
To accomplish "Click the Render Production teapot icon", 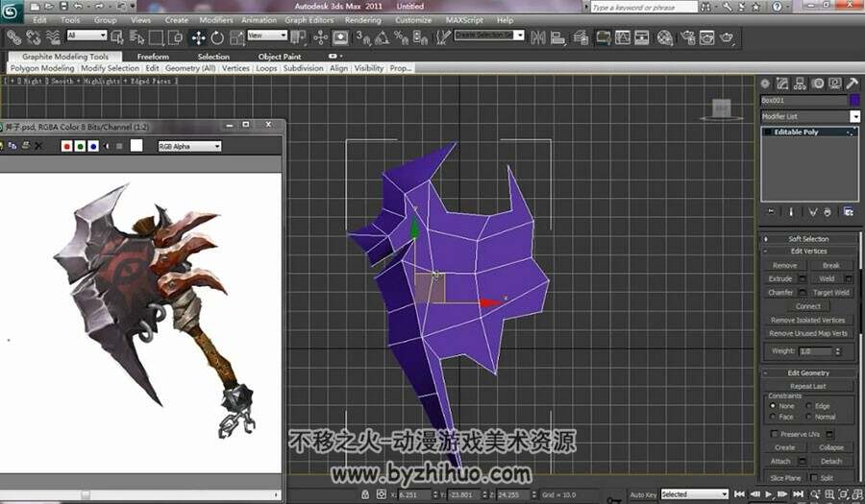I will coord(727,37).
